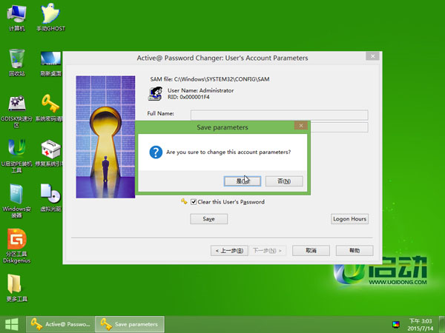This screenshot has height=333, width=445.
Task: Switch to Active@ Password Changer taskbar item
Action: (60, 324)
